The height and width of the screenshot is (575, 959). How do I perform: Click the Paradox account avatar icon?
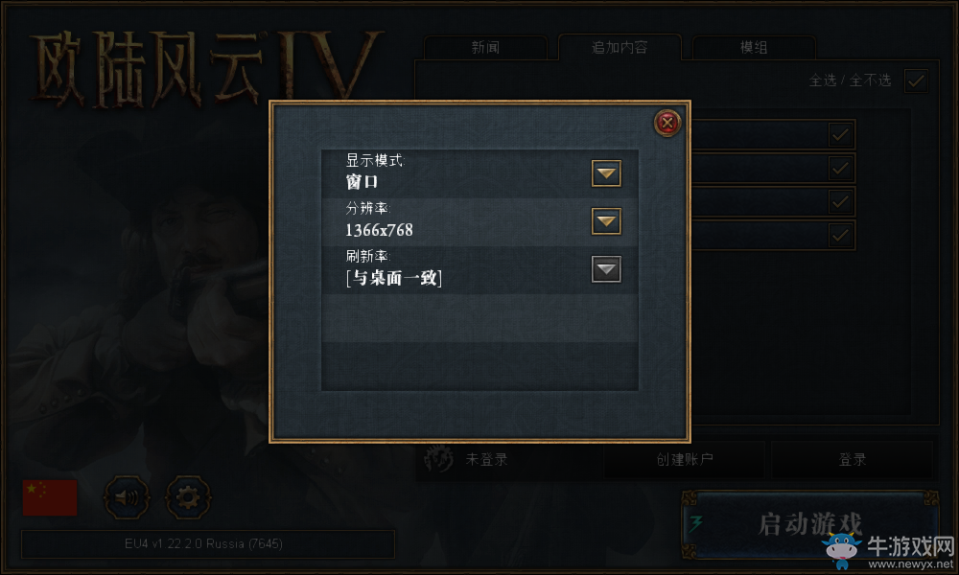438,459
